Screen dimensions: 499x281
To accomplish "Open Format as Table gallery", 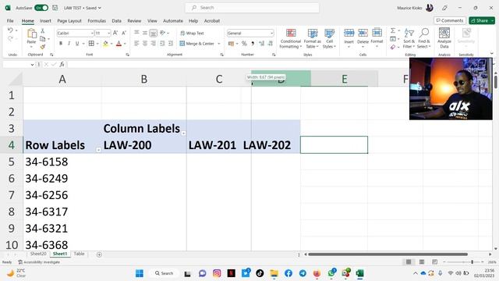I will click(x=313, y=38).
